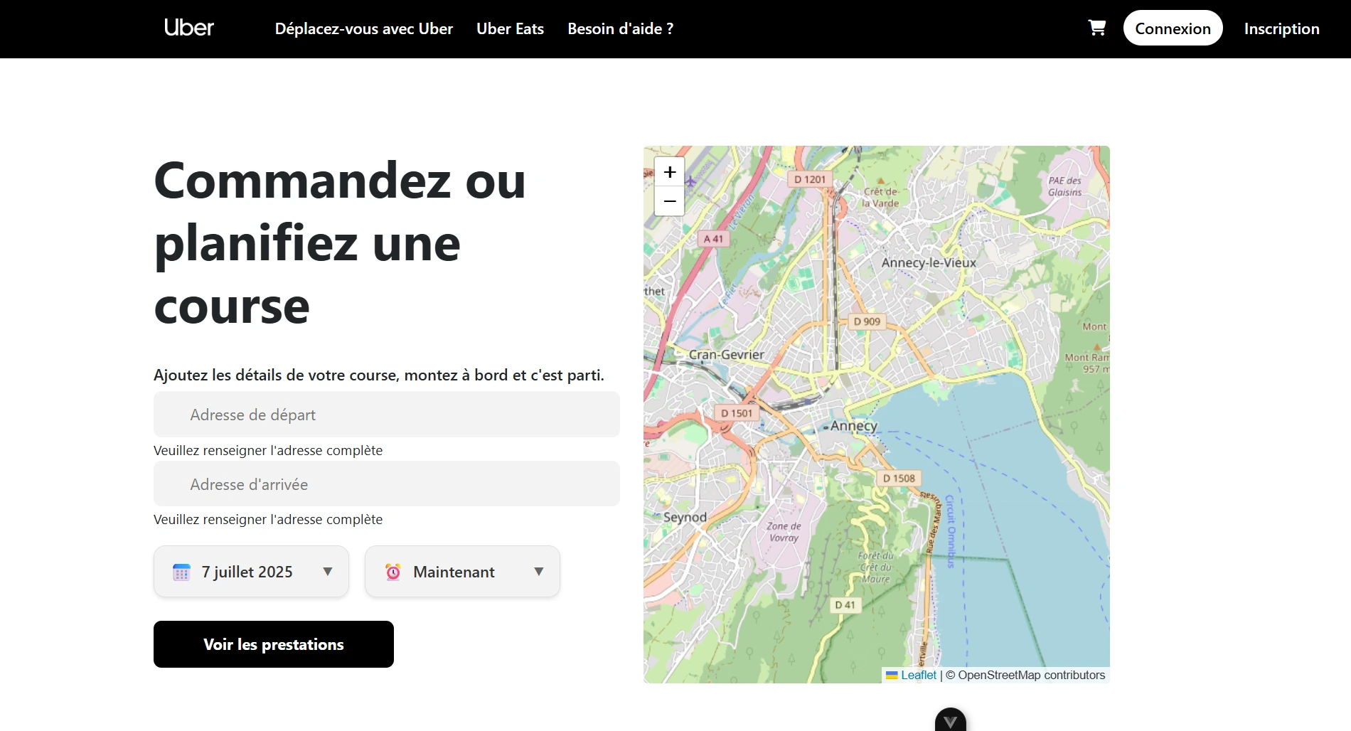This screenshot has height=731, width=1351.
Task: Open the shopping cart icon
Action: pos(1097,28)
